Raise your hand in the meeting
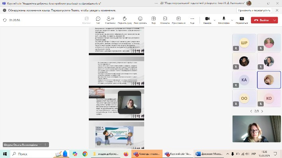This screenshot has width=282, height=158. tap(125, 20)
